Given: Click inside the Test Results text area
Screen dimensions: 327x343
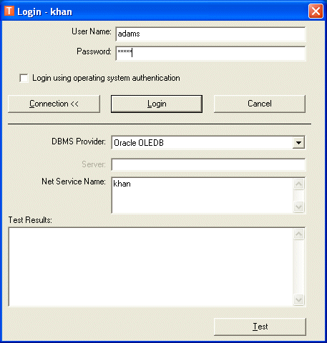Looking at the screenshot, I should (x=151, y=267).
